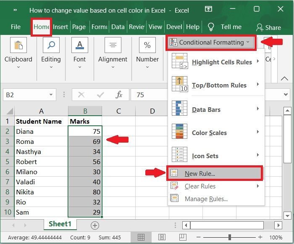The width and height of the screenshot is (294, 244).
Task: Add a new sheet with plus icon
Action: 94,225
